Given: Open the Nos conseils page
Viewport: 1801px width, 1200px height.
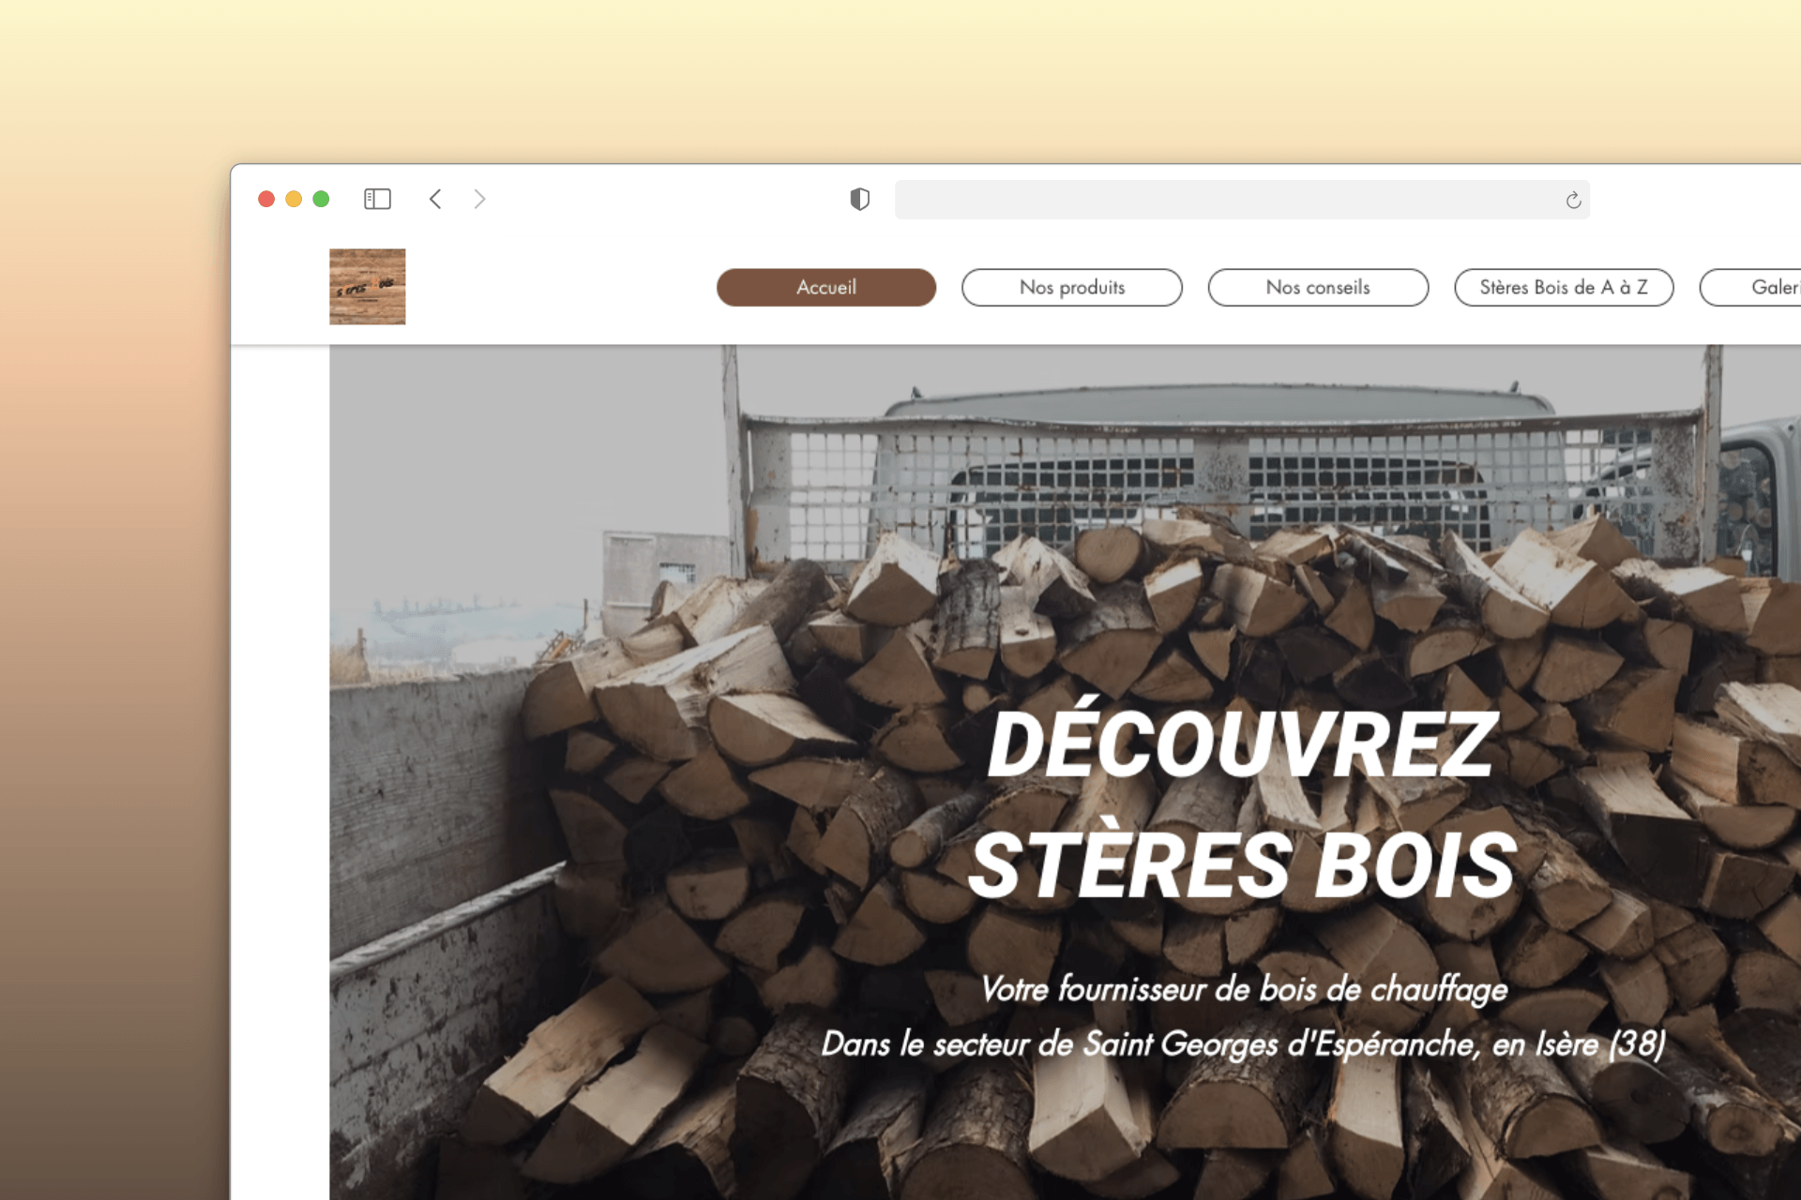Looking at the screenshot, I should coord(1318,287).
